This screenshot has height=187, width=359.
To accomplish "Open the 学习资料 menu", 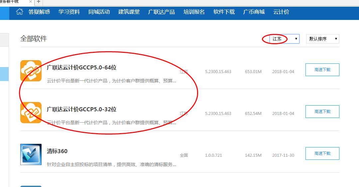I will tap(69, 12).
